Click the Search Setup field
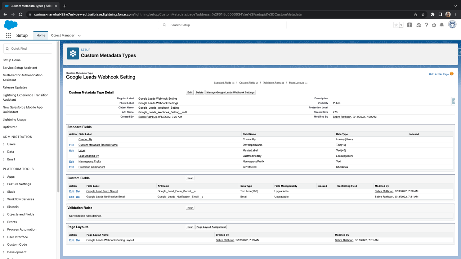 [222, 25]
